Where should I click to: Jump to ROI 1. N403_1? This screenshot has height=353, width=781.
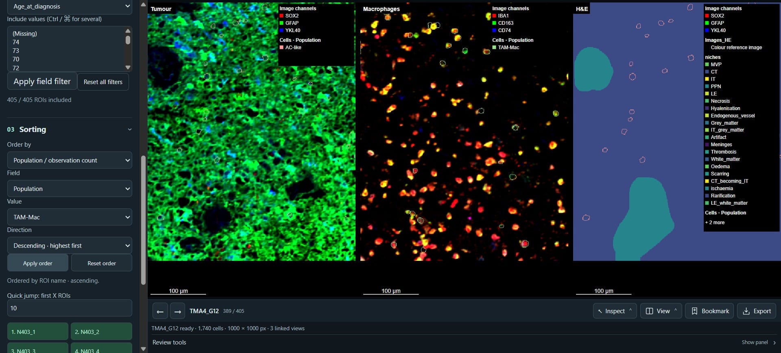coord(38,331)
